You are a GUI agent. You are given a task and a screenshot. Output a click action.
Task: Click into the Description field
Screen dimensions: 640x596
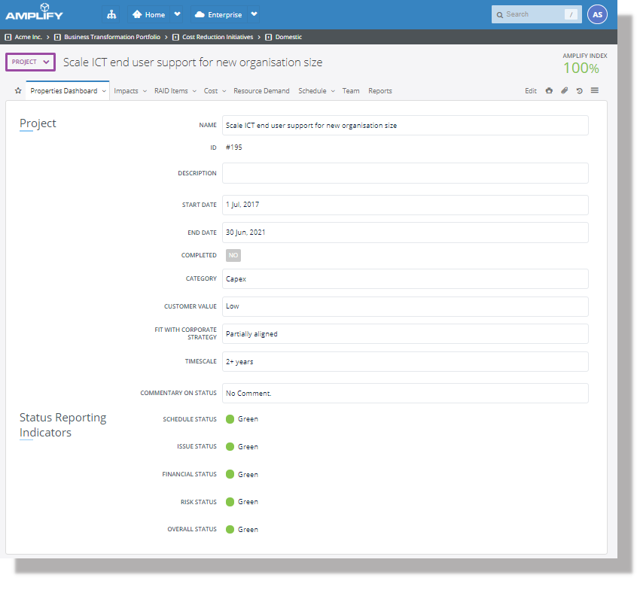pyautogui.click(x=405, y=173)
